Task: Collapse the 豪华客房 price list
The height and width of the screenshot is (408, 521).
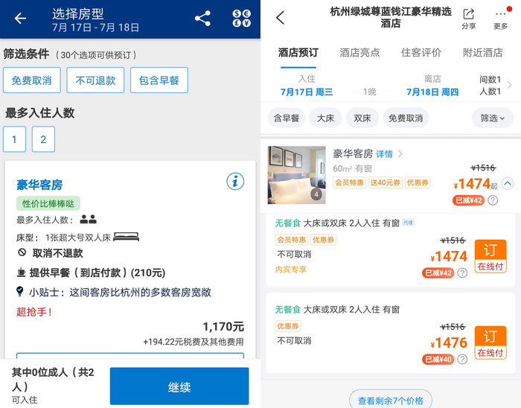Action: (x=508, y=183)
